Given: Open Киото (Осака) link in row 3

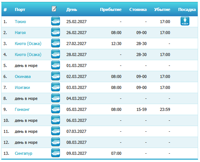Looking at the screenshot, I should pos(28,44).
